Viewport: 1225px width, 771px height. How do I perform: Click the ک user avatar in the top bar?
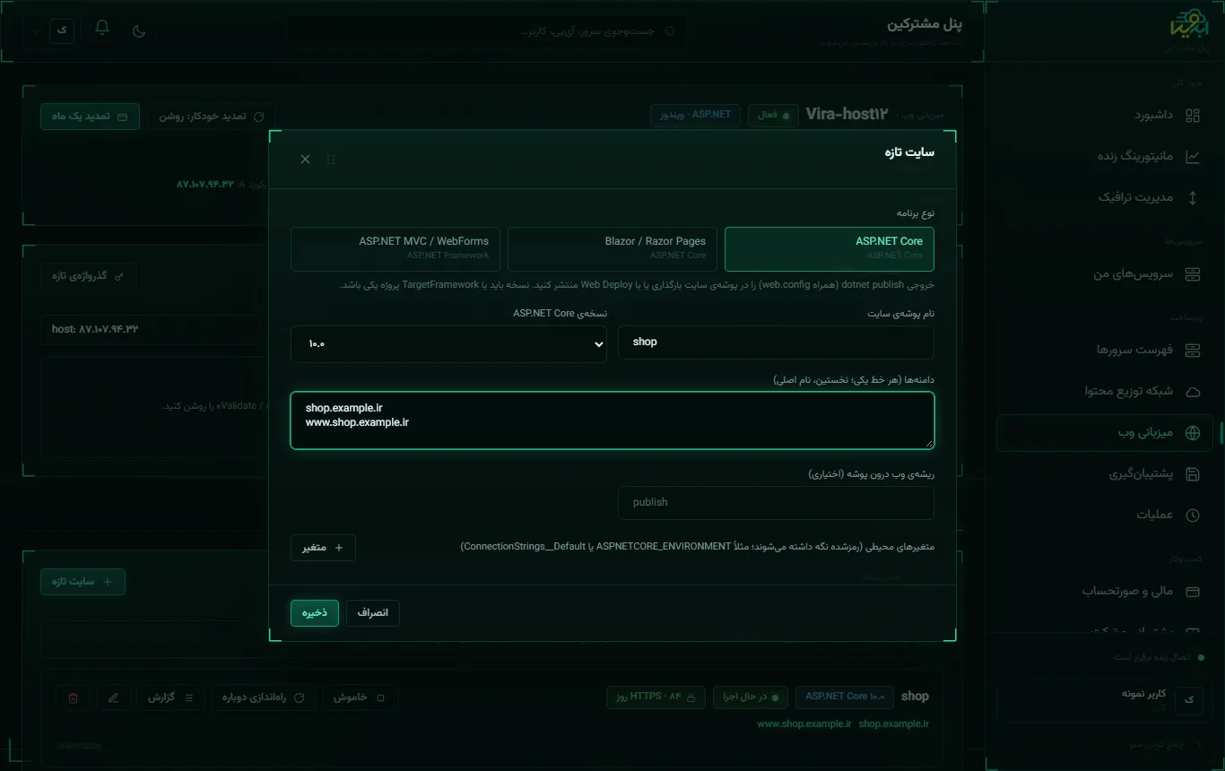click(62, 30)
